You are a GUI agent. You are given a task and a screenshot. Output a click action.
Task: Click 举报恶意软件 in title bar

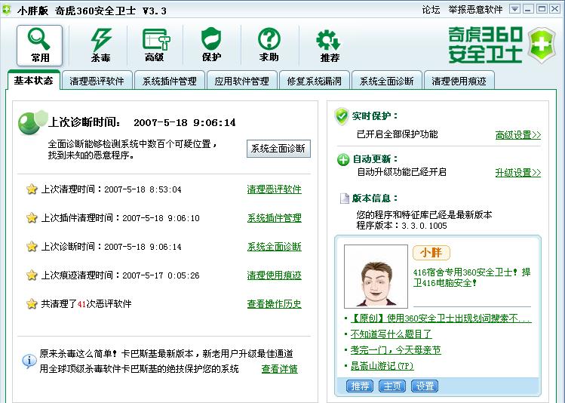475,10
